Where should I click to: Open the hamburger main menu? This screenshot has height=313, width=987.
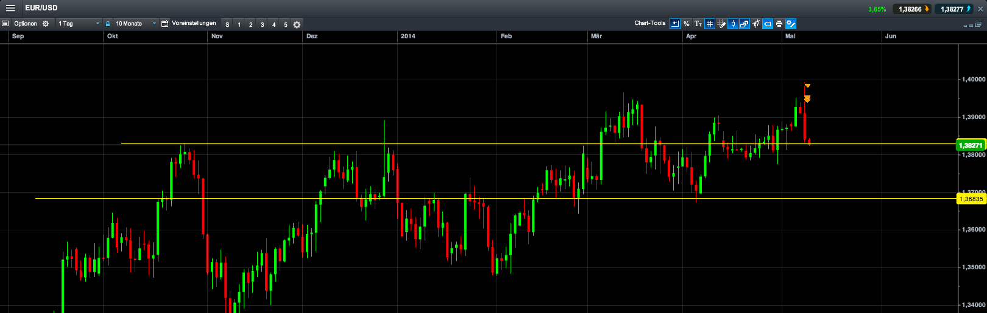10,8
